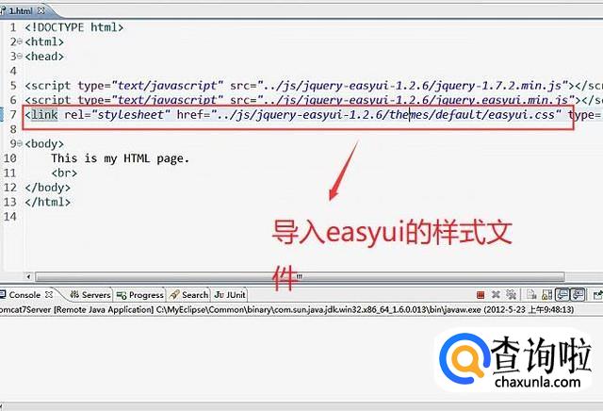The height and width of the screenshot is (411, 603).
Task: Open the JUnit tab
Action: click(x=230, y=295)
